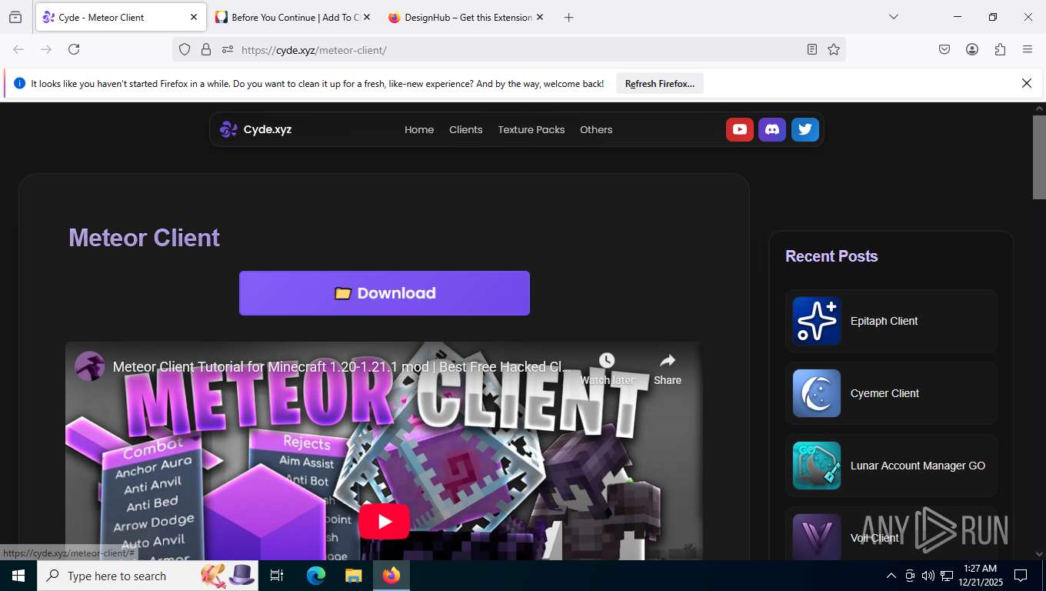1046x591 pixels.
Task: Open Task View on the taskbar
Action: 277,576
